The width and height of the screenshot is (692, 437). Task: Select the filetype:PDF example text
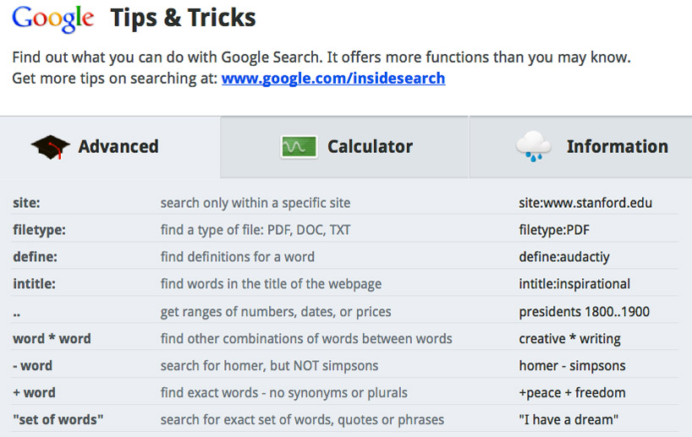[554, 230]
